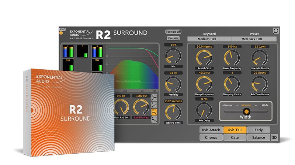Click the Rvb Filt Freq knob
Screen dimensions: 295x165
141,107
